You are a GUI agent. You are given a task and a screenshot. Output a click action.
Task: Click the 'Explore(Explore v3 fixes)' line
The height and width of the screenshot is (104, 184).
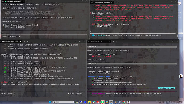coord(103,13)
